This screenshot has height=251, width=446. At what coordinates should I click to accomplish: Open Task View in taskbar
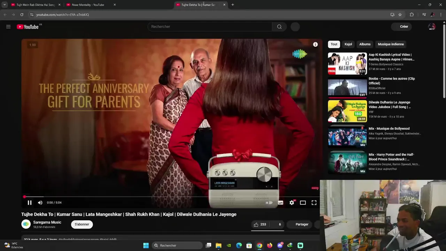pos(208,245)
